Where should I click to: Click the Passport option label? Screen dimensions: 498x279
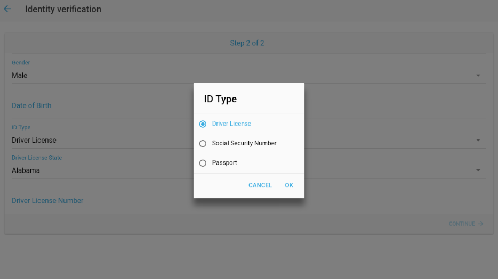224,163
